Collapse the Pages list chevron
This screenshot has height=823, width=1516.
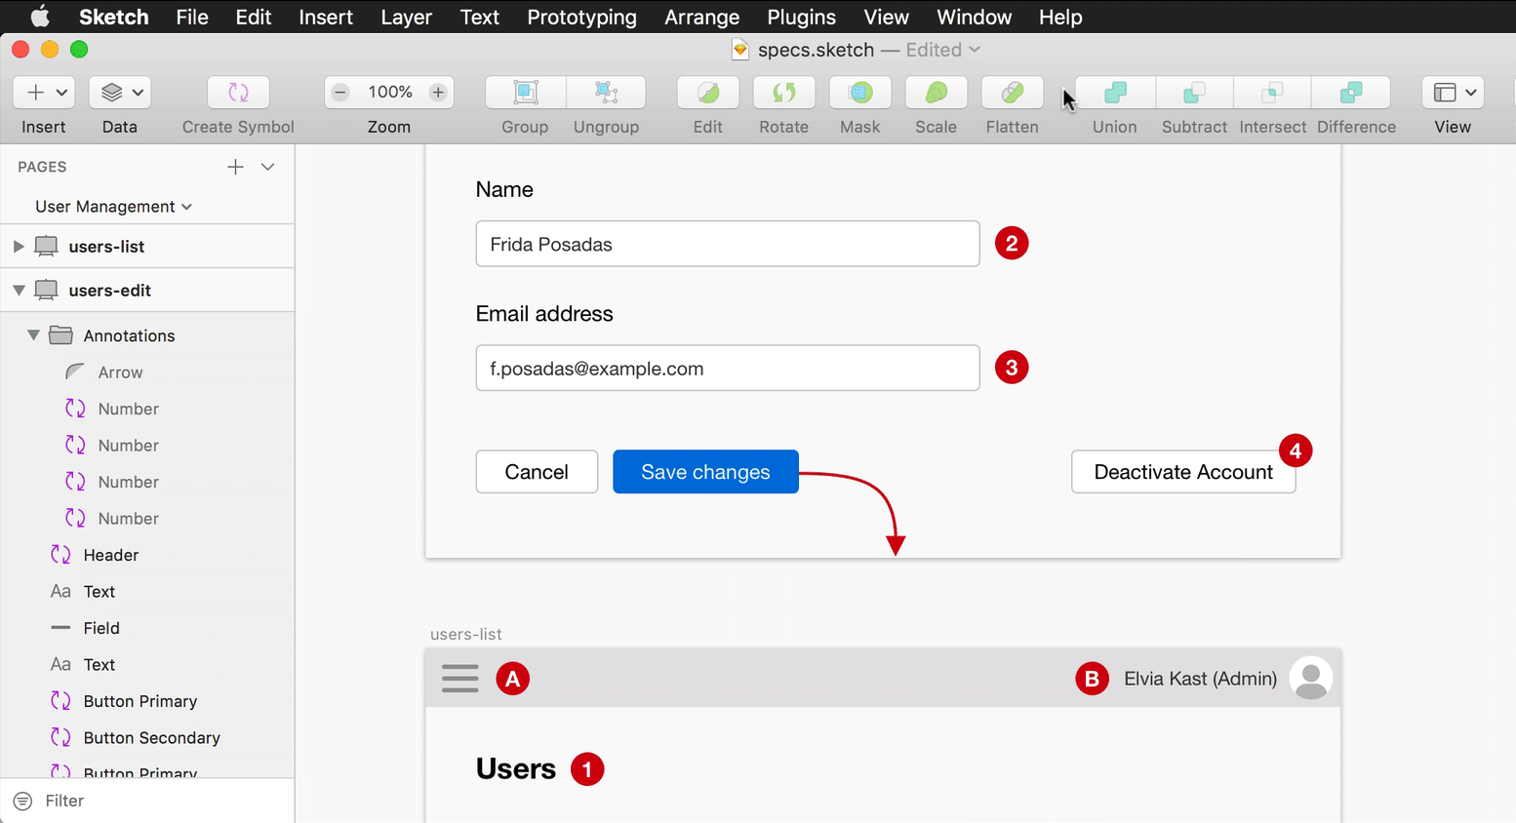click(268, 167)
